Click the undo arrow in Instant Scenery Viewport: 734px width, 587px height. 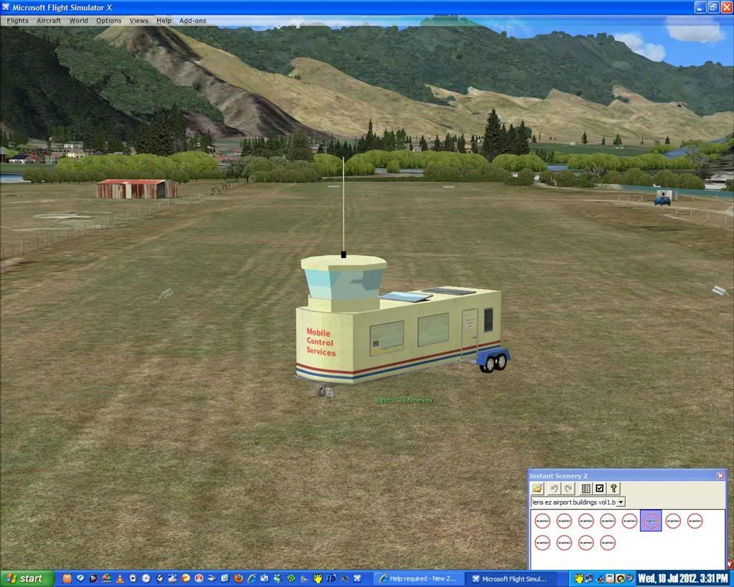554,489
